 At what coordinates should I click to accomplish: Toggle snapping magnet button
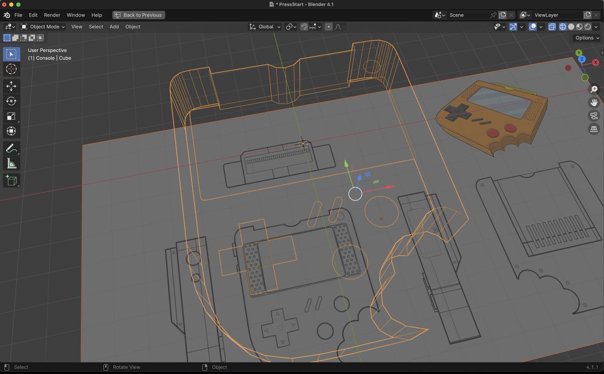(305, 27)
